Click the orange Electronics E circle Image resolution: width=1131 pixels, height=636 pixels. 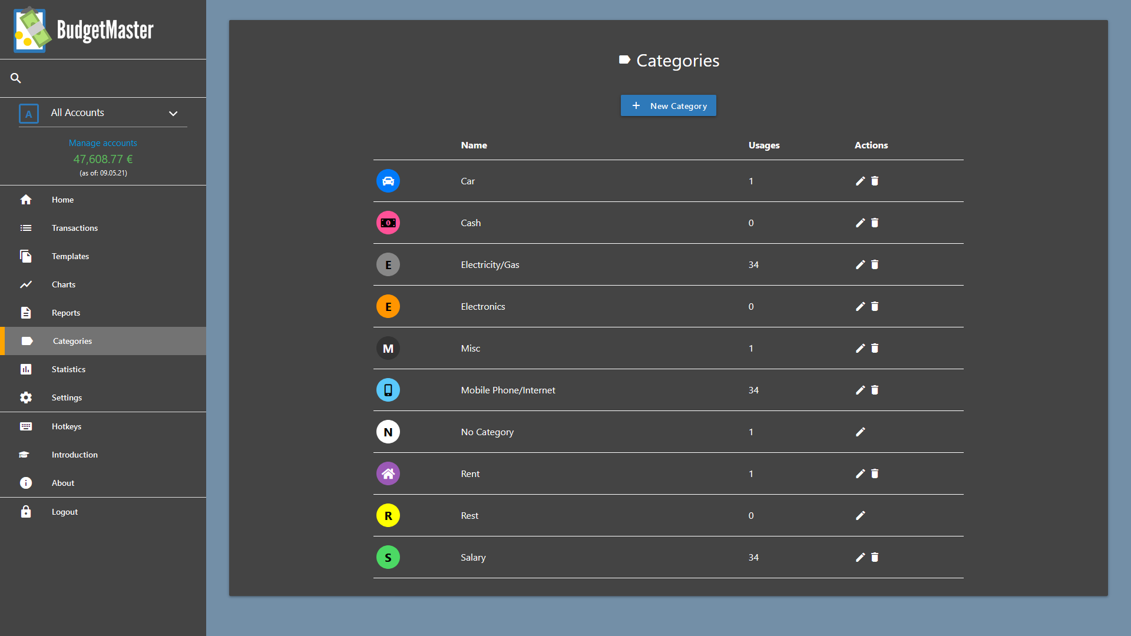click(388, 306)
